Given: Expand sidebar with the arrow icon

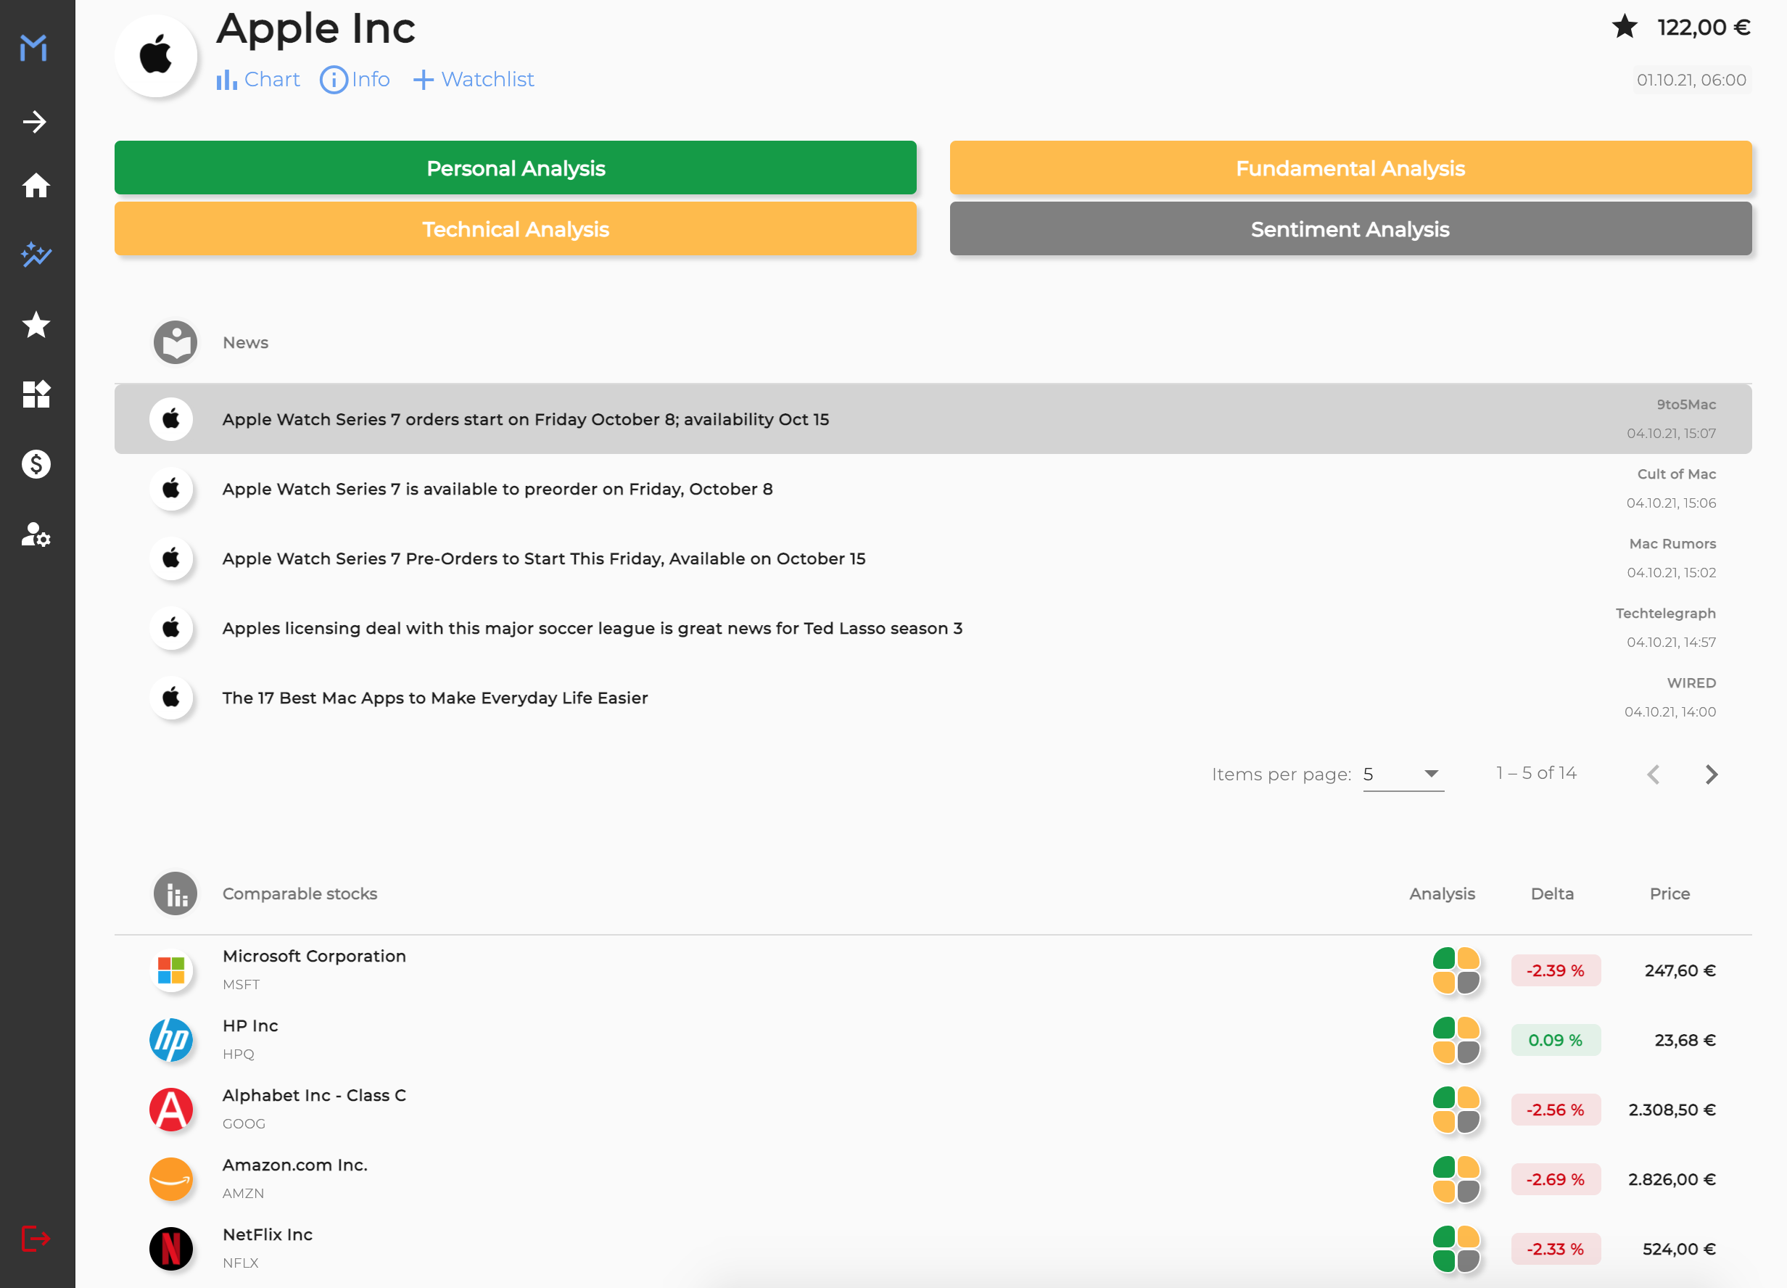Looking at the screenshot, I should pyautogui.click(x=35, y=121).
